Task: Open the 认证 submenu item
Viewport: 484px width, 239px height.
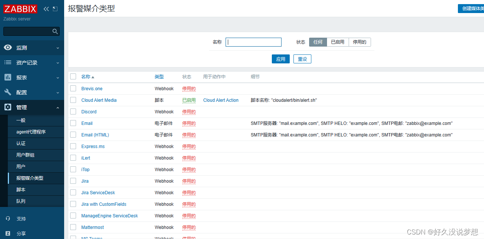Action: [36, 144]
